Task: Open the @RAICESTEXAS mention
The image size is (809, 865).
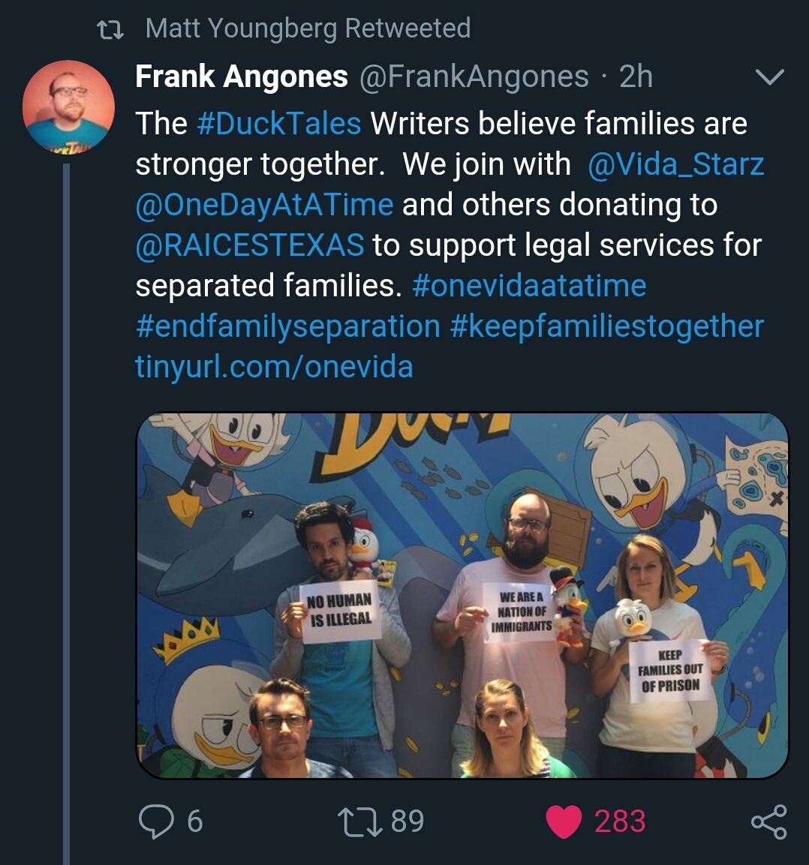Action: coord(249,245)
